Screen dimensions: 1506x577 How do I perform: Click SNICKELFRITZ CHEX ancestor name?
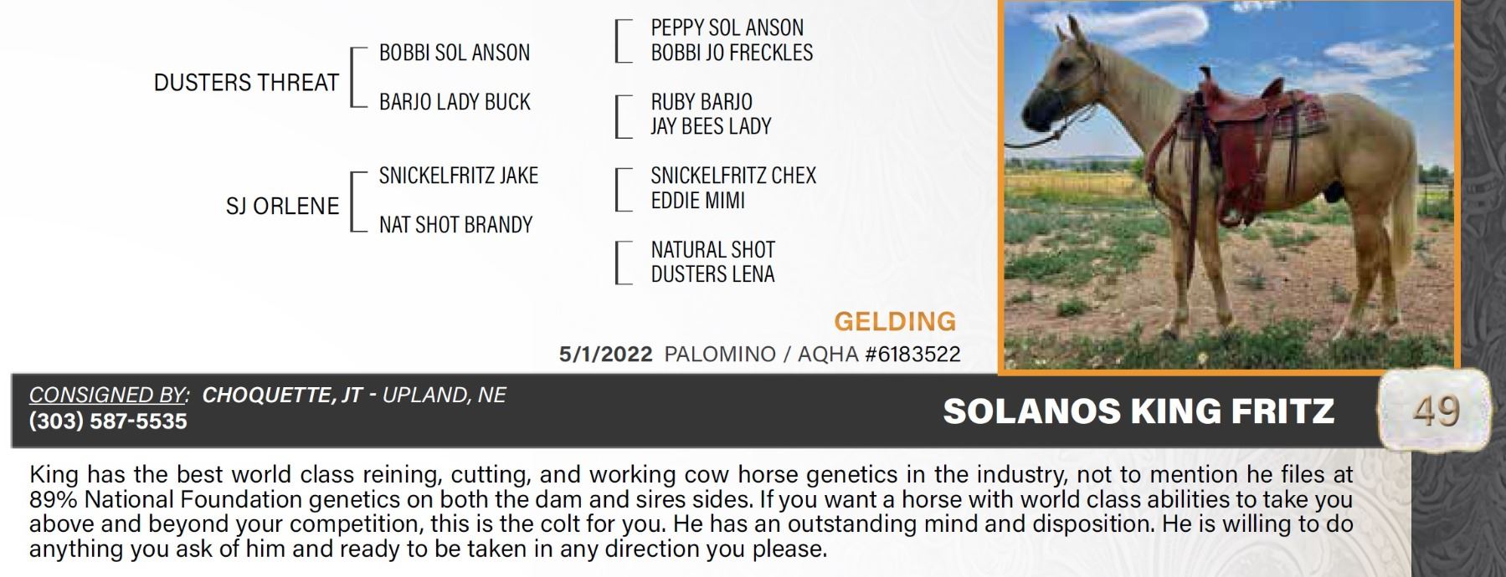coord(733,176)
